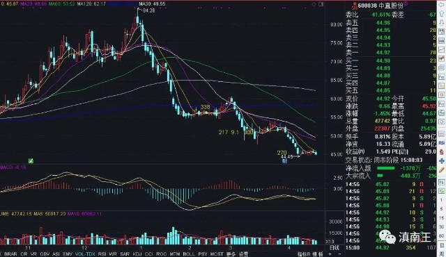
Task: Switch to the MTM indicator tab
Action: click(x=175, y=254)
